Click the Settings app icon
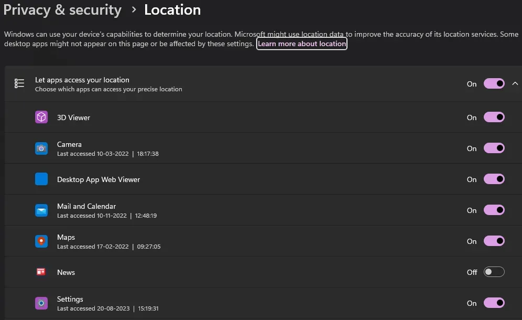This screenshot has width=522, height=320. (41, 303)
